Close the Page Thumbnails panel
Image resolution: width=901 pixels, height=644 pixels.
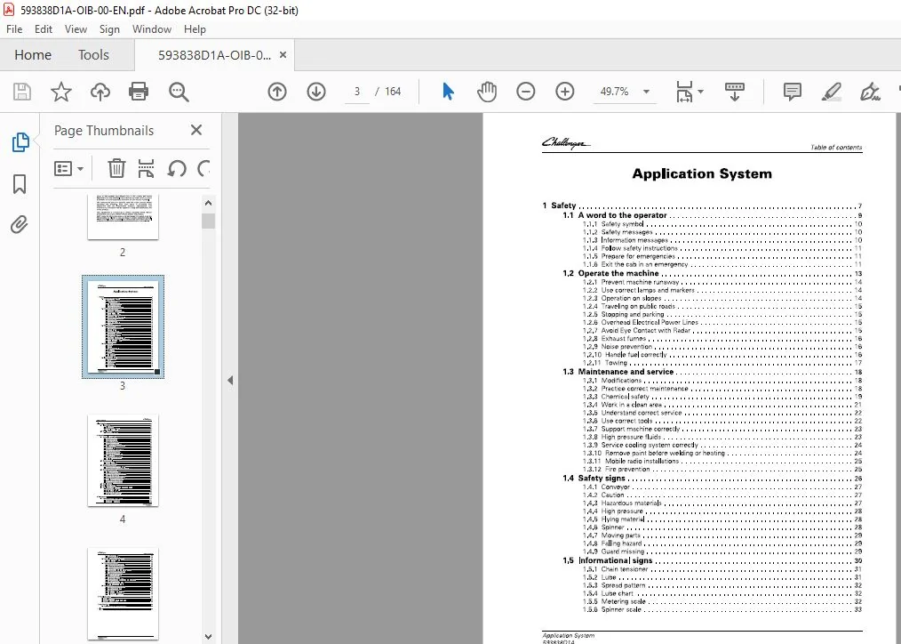196,130
